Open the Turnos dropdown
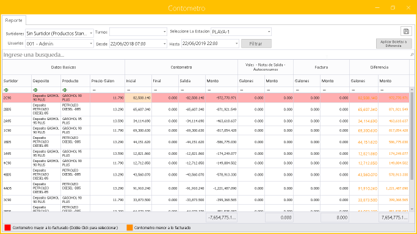The width and height of the screenshot is (417, 234). pyautogui.click(x=164, y=32)
